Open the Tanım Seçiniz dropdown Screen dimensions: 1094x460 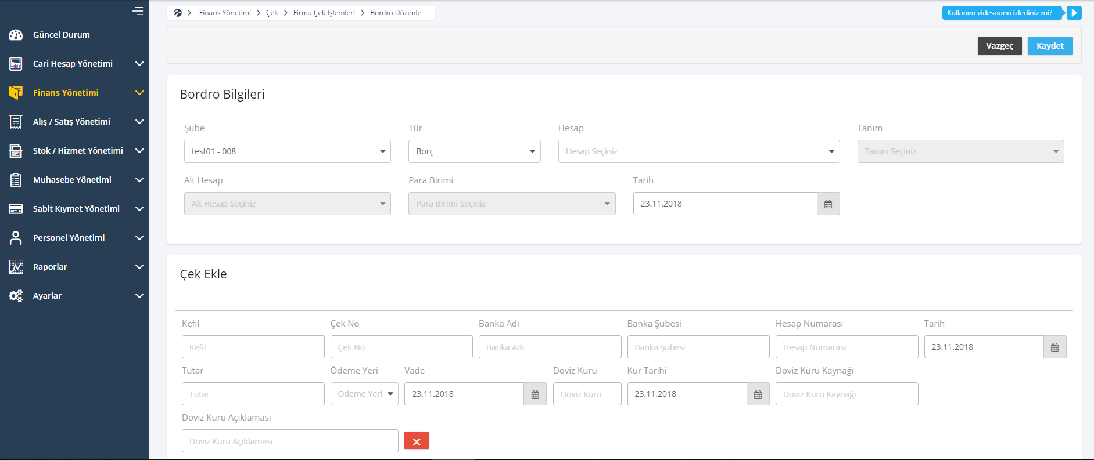point(960,151)
